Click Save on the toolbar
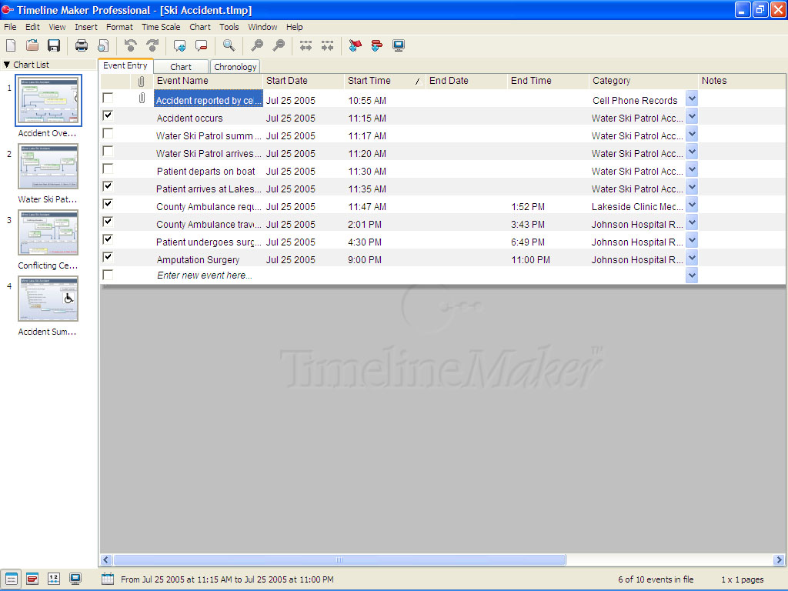Image resolution: width=788 pixels, height=591 pixels. tap(53, 45)
